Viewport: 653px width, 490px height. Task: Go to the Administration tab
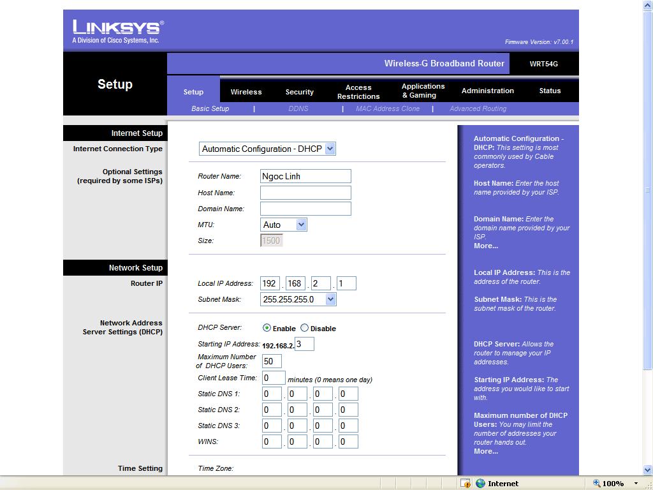click(x=487, y=91)
